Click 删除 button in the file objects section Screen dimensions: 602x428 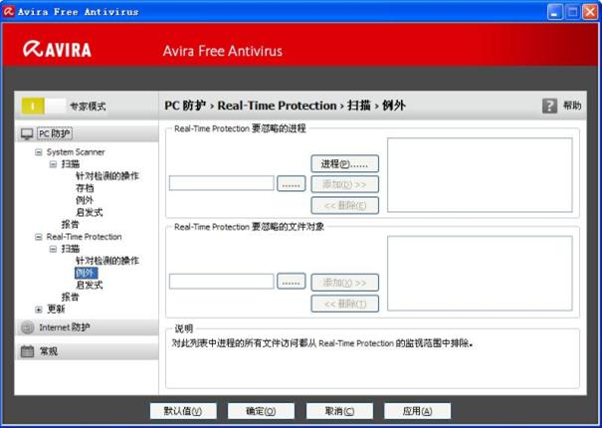click(344, 304)
